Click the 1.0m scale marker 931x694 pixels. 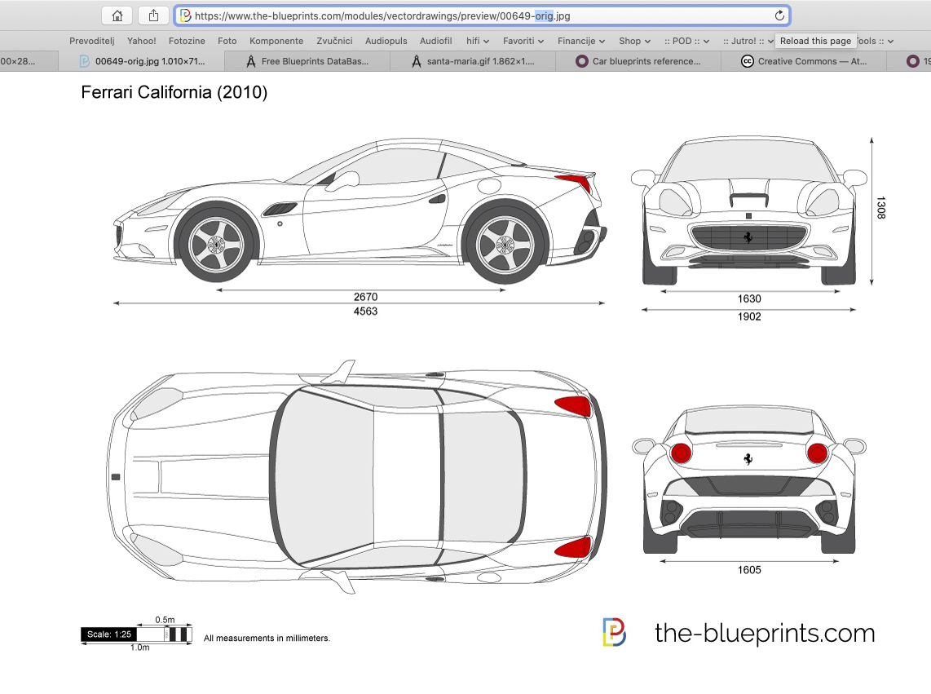(140, 648)
